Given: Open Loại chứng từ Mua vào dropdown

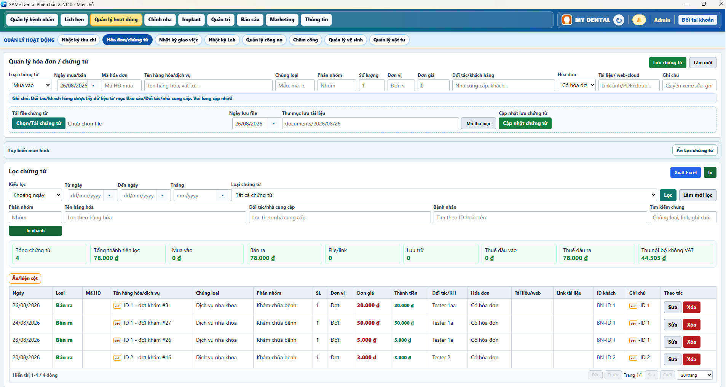Looking at the screenshot, I should [x=30, y=85].
